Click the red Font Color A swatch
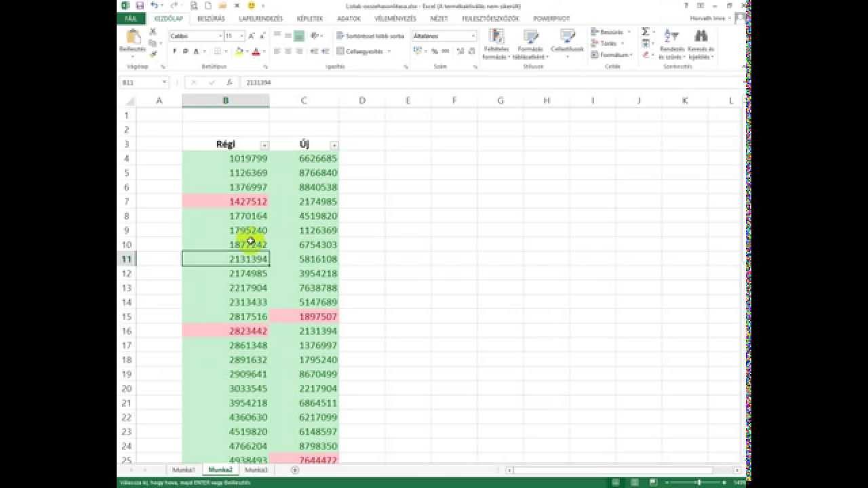 coord(255,52)
